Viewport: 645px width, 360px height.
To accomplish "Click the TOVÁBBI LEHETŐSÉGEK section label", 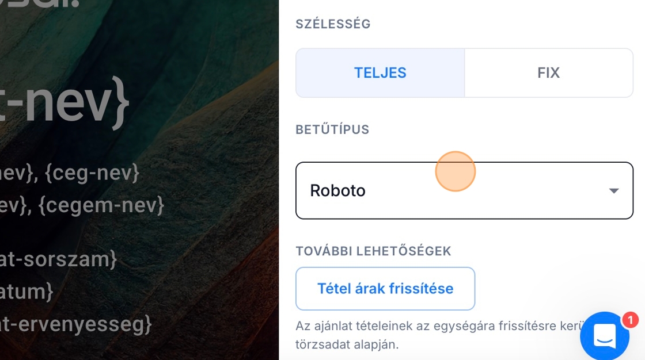I will tap(373, 251).
